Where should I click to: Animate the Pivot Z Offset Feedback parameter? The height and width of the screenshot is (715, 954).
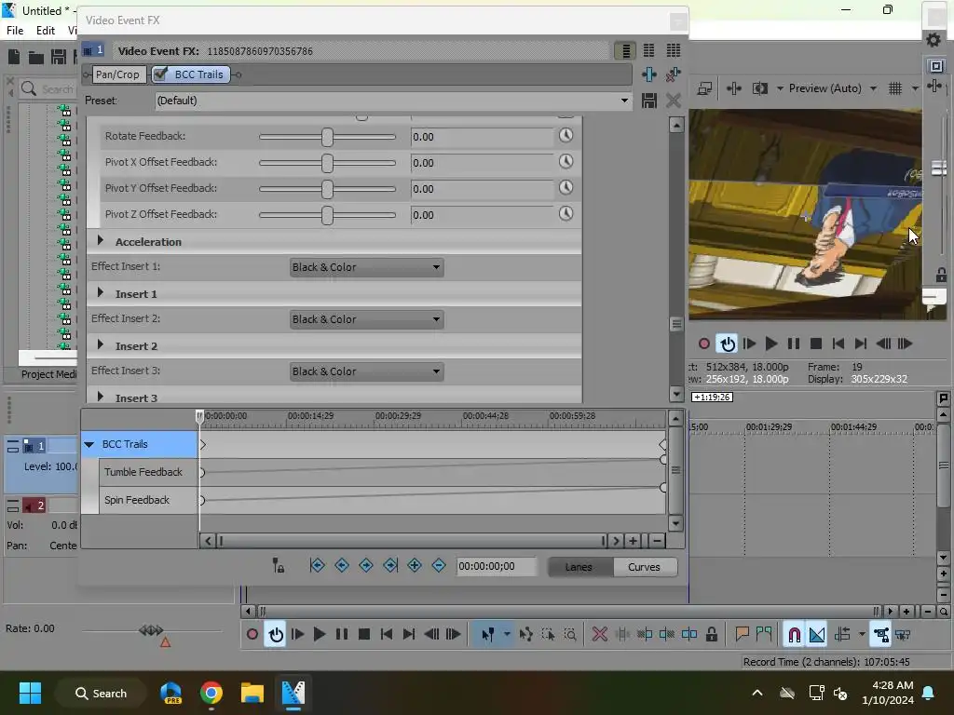tap(566, 214)
